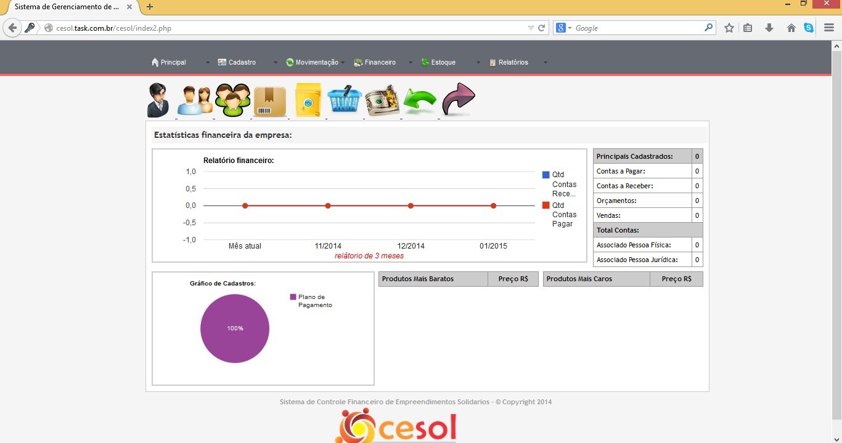
Task: Click the purple Plano de Pagamento legend swatch
Action: click(293, 297)
